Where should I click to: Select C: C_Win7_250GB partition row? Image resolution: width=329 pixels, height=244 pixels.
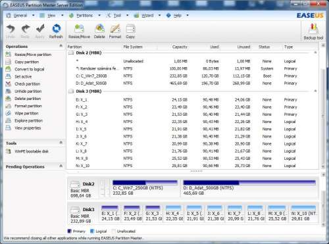pos(192,76)
